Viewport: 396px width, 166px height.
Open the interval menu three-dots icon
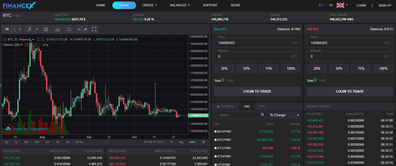15,29
